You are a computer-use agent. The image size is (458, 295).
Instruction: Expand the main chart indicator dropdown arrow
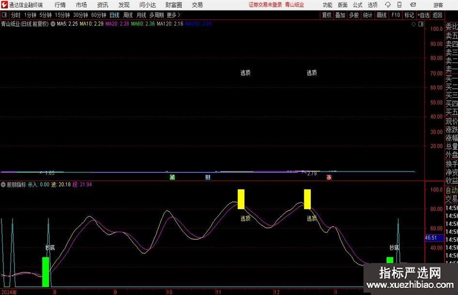53,24
